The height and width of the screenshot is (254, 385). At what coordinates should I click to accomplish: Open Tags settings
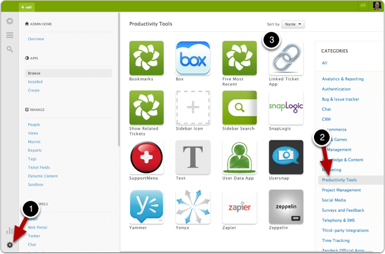tap(32, 159)
